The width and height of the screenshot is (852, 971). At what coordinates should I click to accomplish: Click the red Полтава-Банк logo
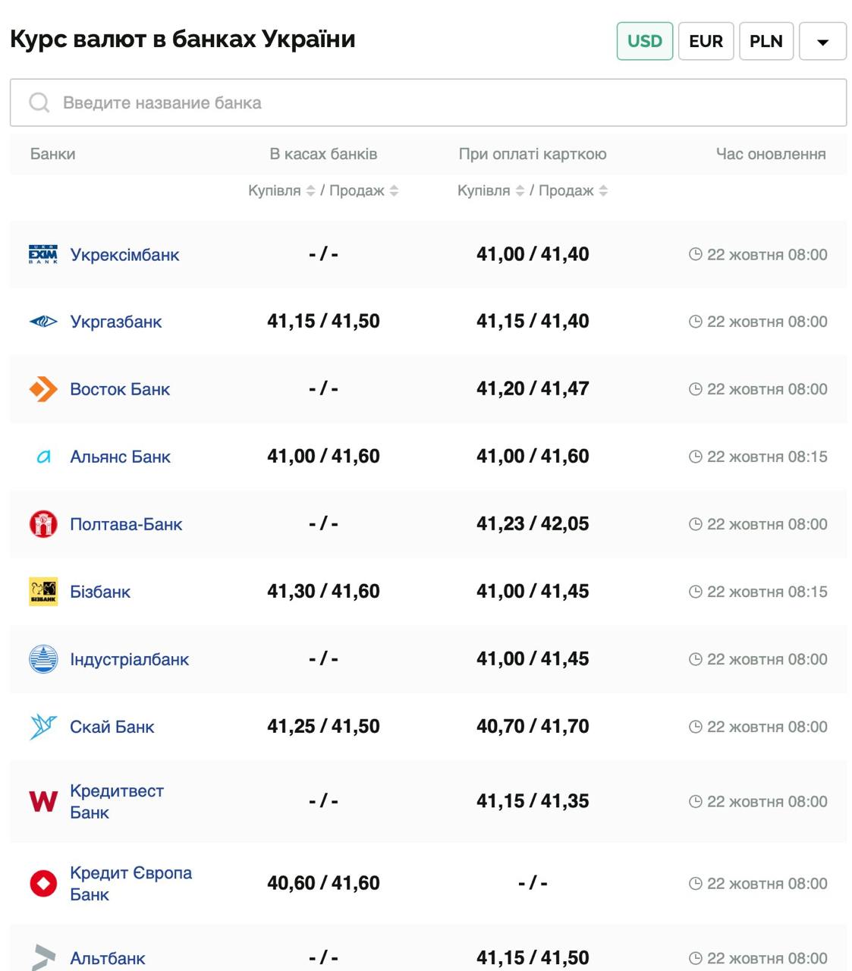tap(43, 524)
